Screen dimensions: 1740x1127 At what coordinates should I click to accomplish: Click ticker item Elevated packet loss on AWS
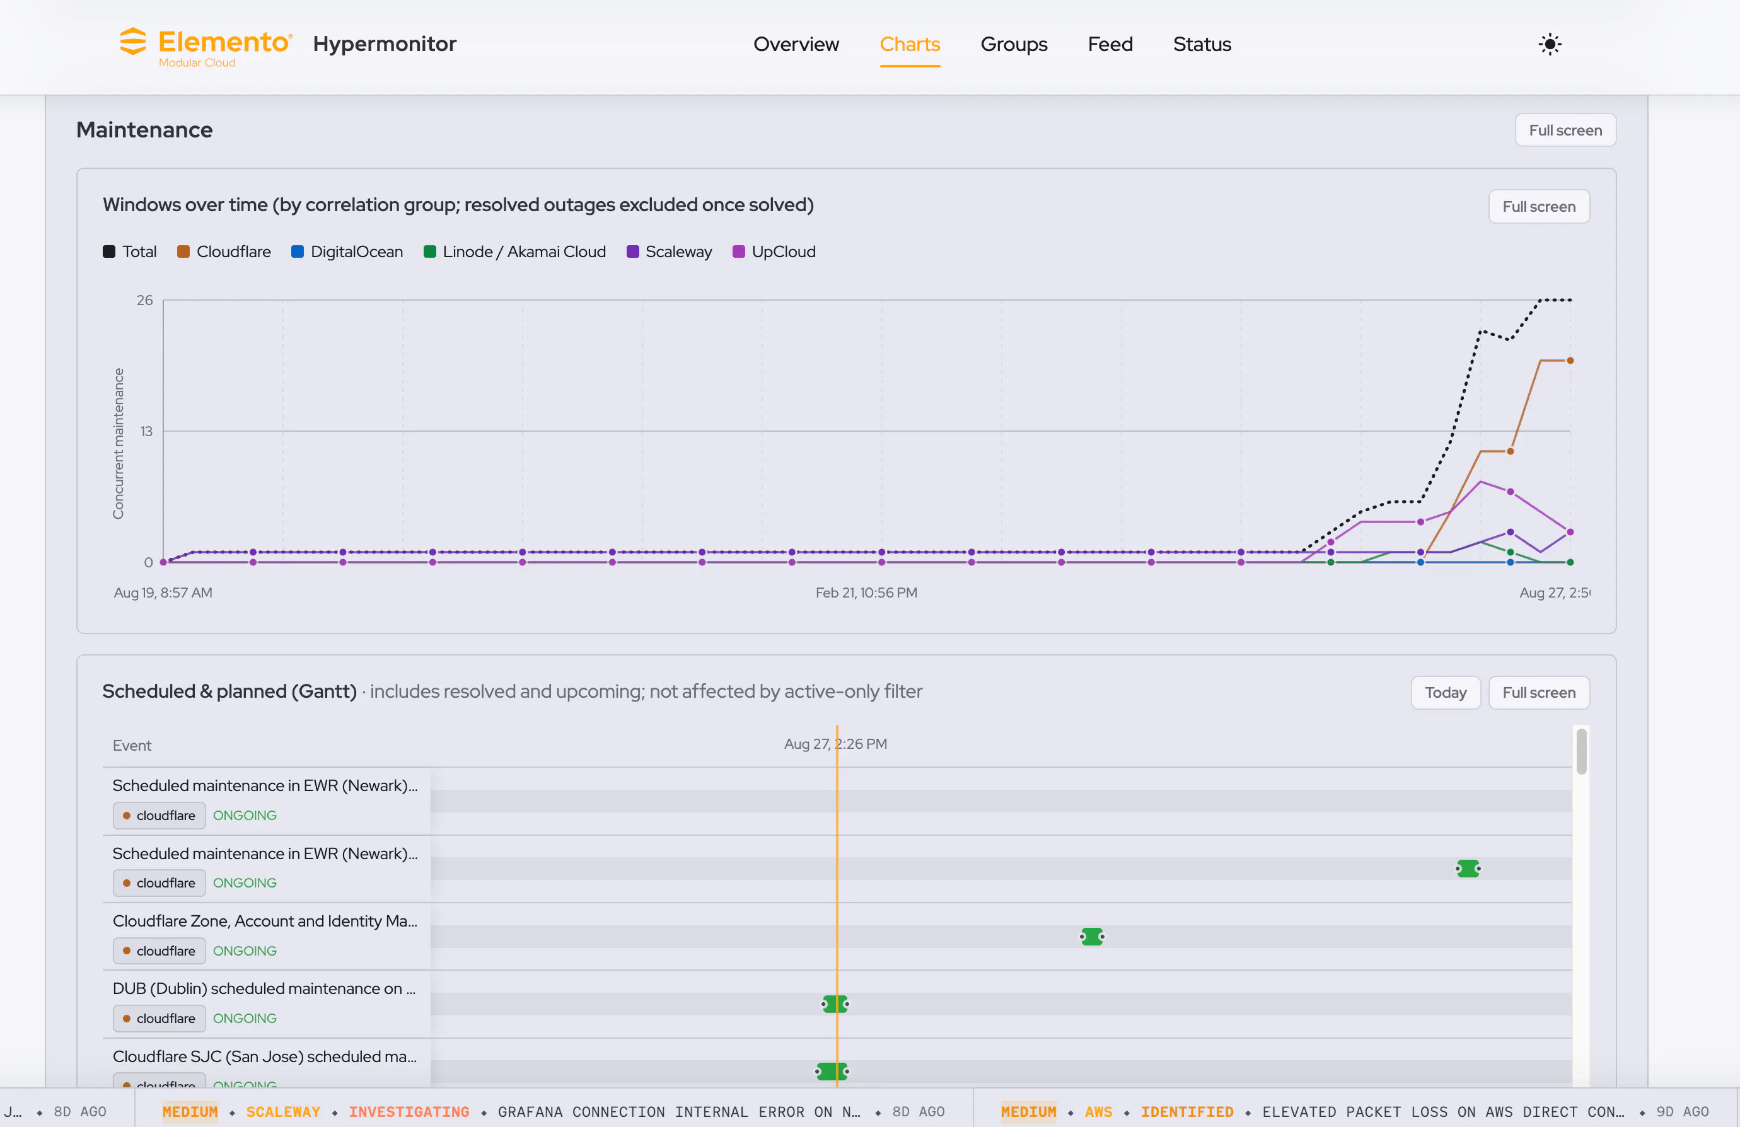click(x=1443, y=1112)
